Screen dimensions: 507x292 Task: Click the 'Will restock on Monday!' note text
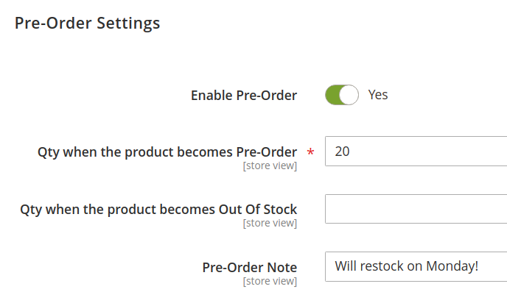[407, 266]
